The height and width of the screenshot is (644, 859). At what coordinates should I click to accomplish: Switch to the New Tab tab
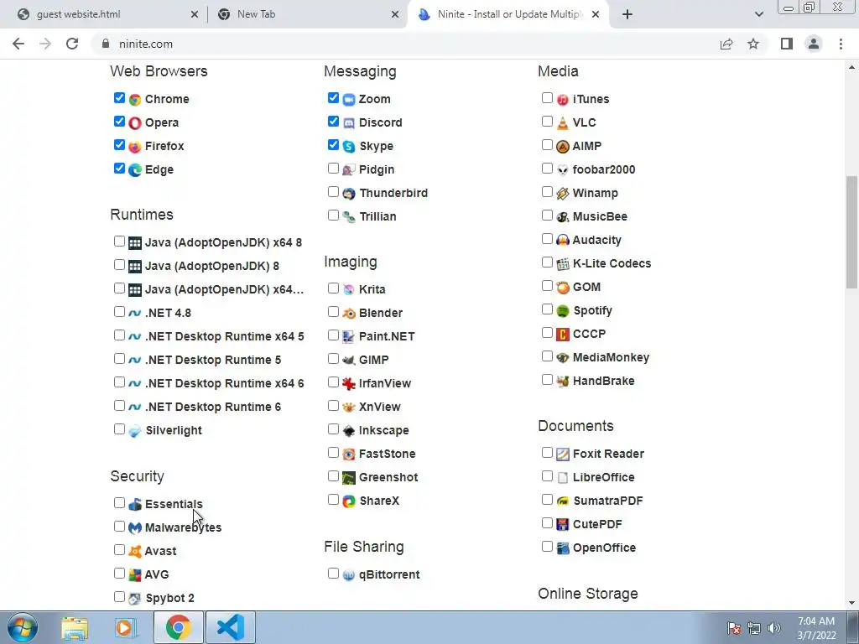pos(307,14)
